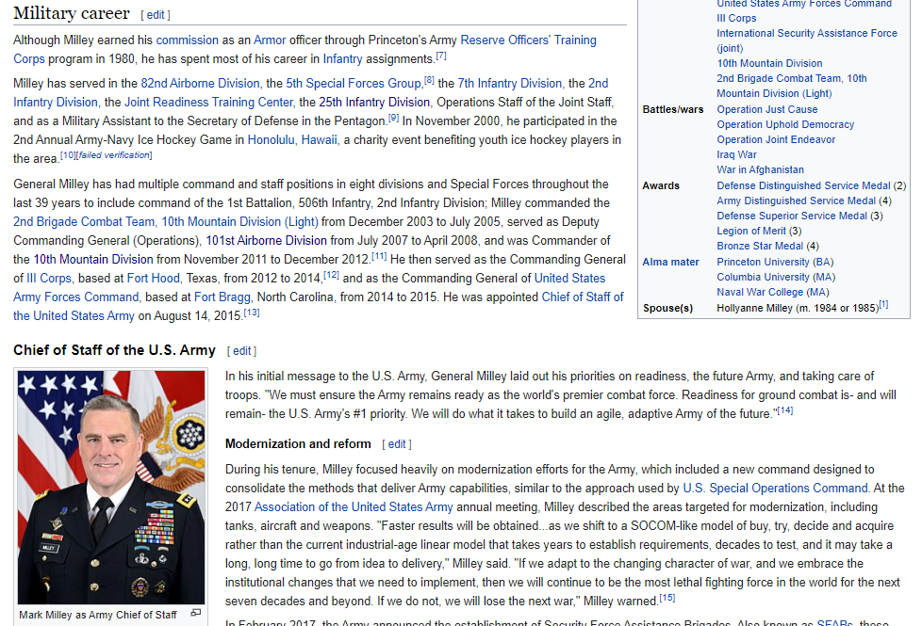Open the 5th Special Forces Group link

354,84
